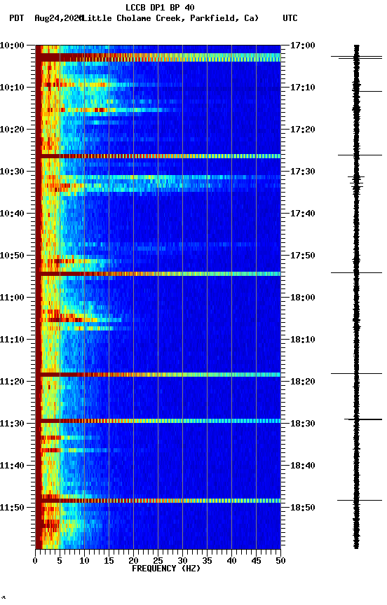Click the 10:00 PDT time label
The height and width of the screenshot is (605, 387).
pyautogui.click(x=12, y=46)
